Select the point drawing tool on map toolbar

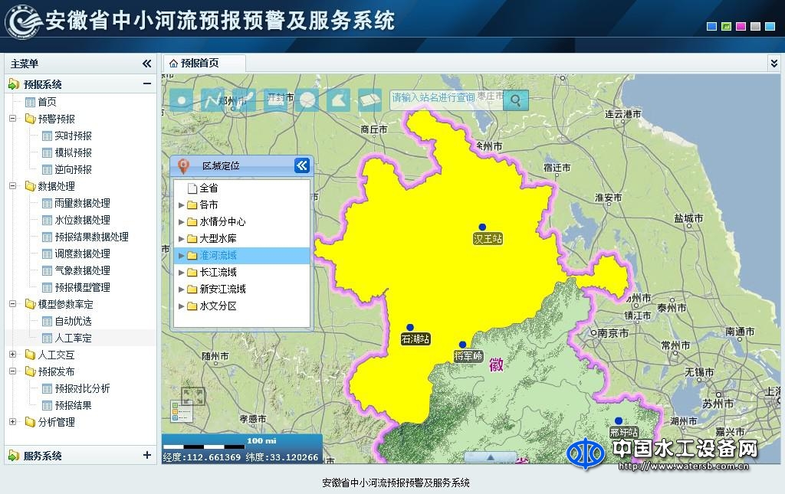(x=181, y=99)
